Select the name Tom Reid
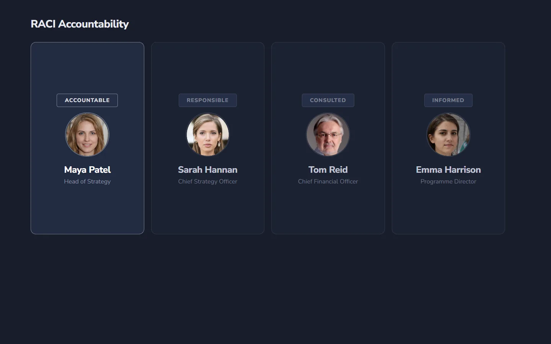 click(328, 170)
